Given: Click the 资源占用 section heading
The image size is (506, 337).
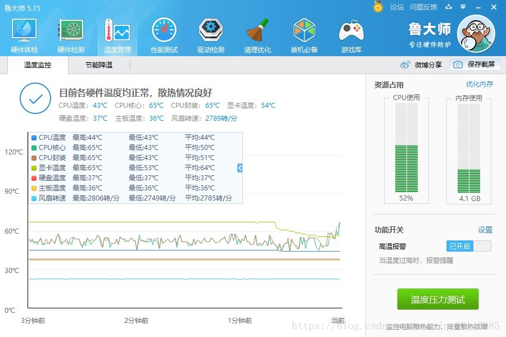Looking at the screenshot, I should 389,85.
